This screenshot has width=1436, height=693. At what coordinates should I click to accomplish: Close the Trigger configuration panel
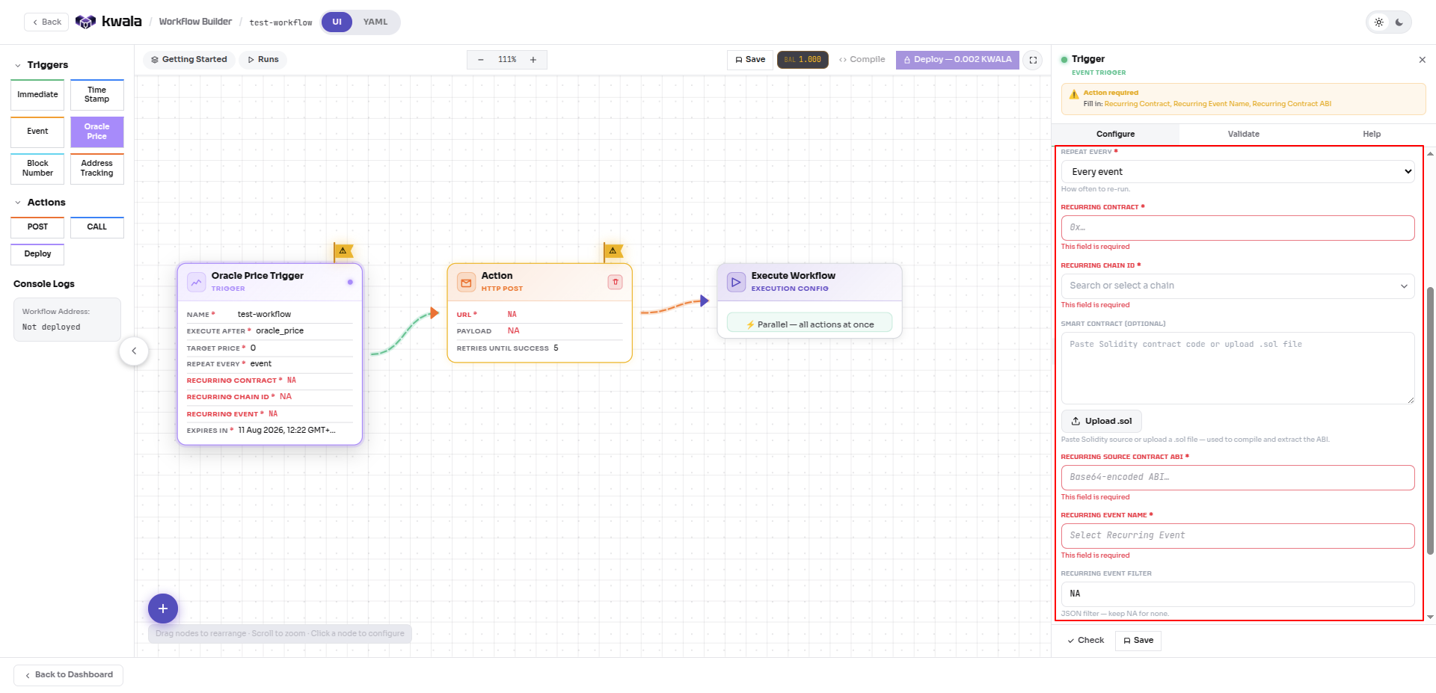coord(1422,60)
